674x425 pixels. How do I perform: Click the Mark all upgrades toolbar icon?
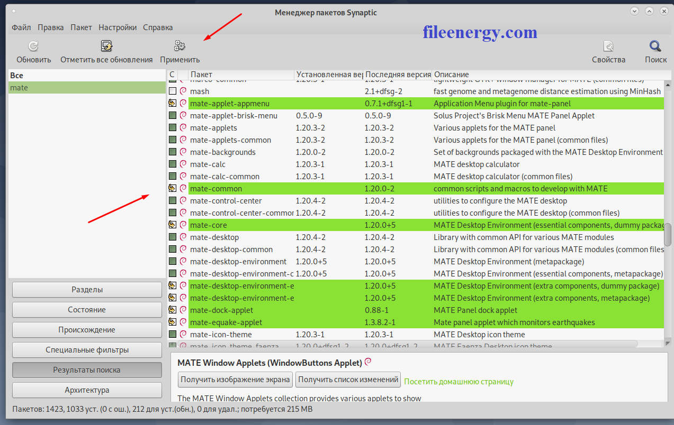click(x=106, y=46)
